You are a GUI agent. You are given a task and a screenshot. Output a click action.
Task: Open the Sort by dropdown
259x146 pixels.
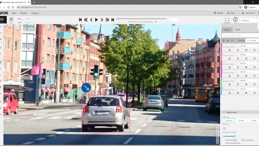(252, 41)
